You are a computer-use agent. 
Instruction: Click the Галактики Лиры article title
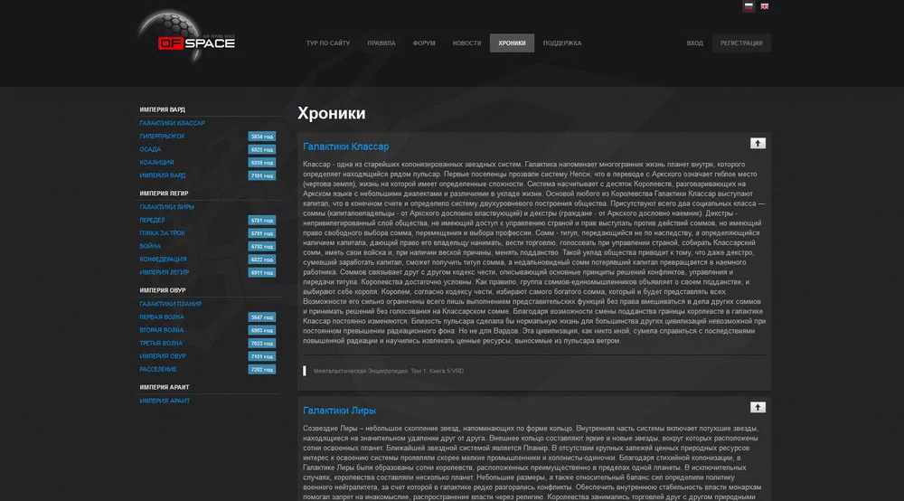[339, 411]
